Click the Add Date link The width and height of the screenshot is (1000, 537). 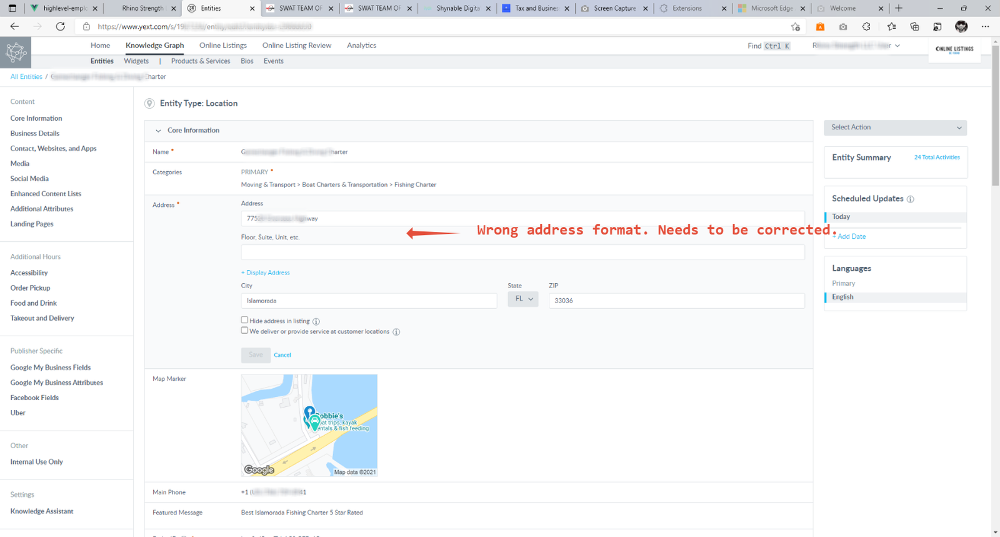pyautogui.click(x=851, y=236)
